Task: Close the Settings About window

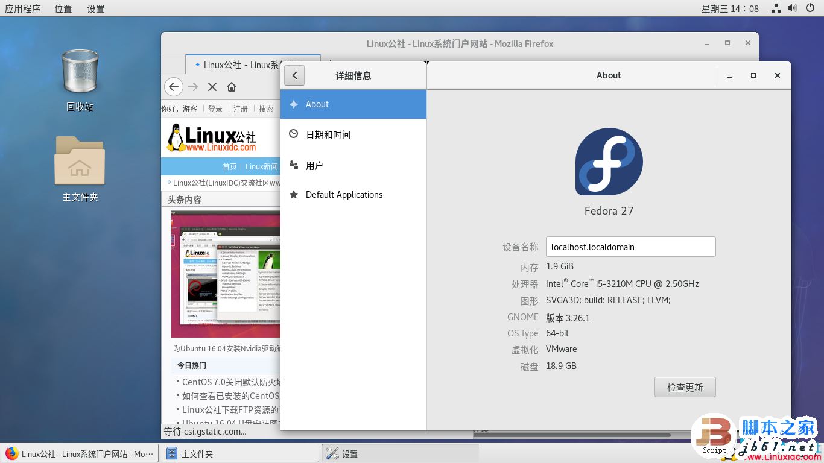Action: (778, 75)
